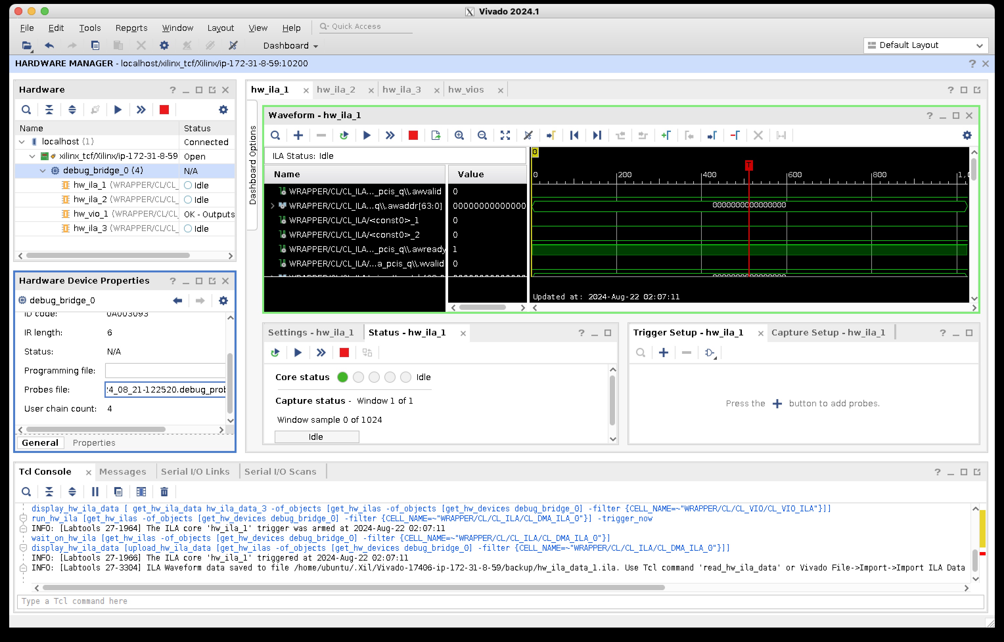Open main toolbar Settings gear

164,45
